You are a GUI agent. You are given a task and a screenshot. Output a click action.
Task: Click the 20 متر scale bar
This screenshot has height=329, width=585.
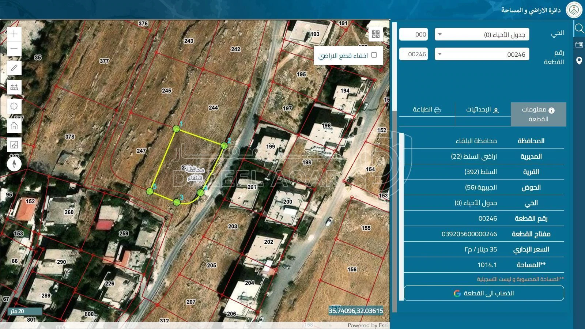pyautogui.click(x=25, y=311)
